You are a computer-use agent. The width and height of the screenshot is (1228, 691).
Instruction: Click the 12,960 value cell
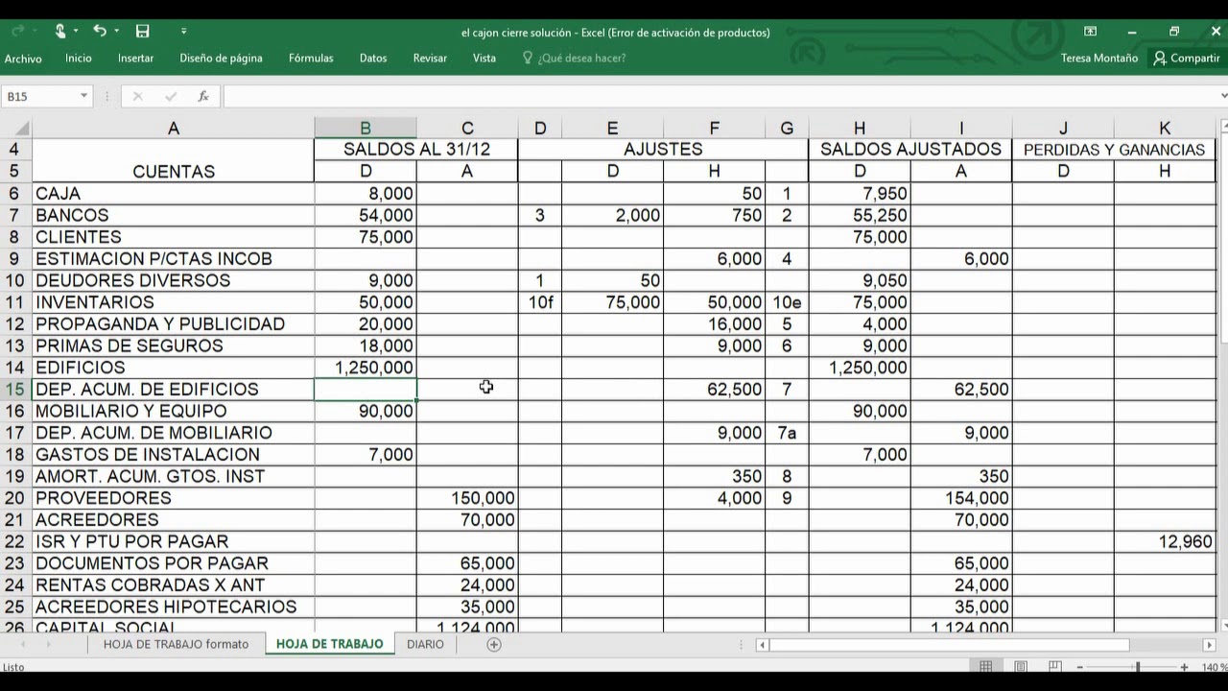(1165, 542)
